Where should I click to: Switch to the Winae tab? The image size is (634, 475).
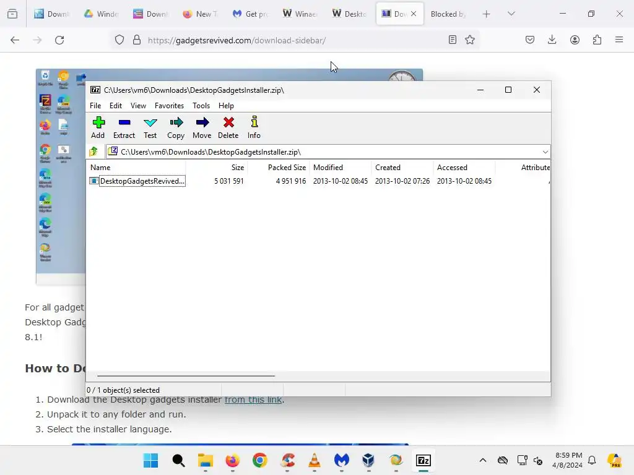(300, 14)
